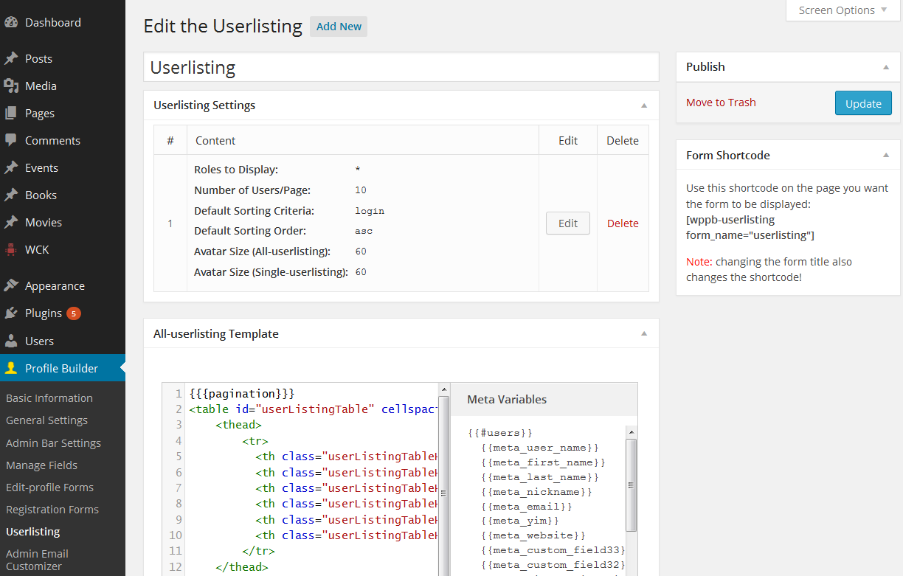Click Move to Trash link
The image size is (903, 576).
click(x=721, y=103)
